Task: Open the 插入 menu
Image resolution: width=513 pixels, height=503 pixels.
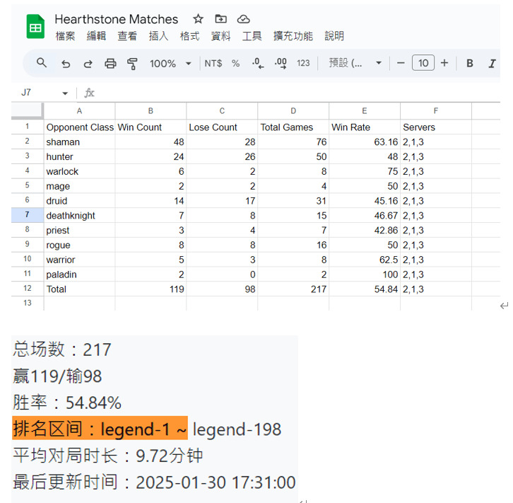Action: tap(158, 36)
